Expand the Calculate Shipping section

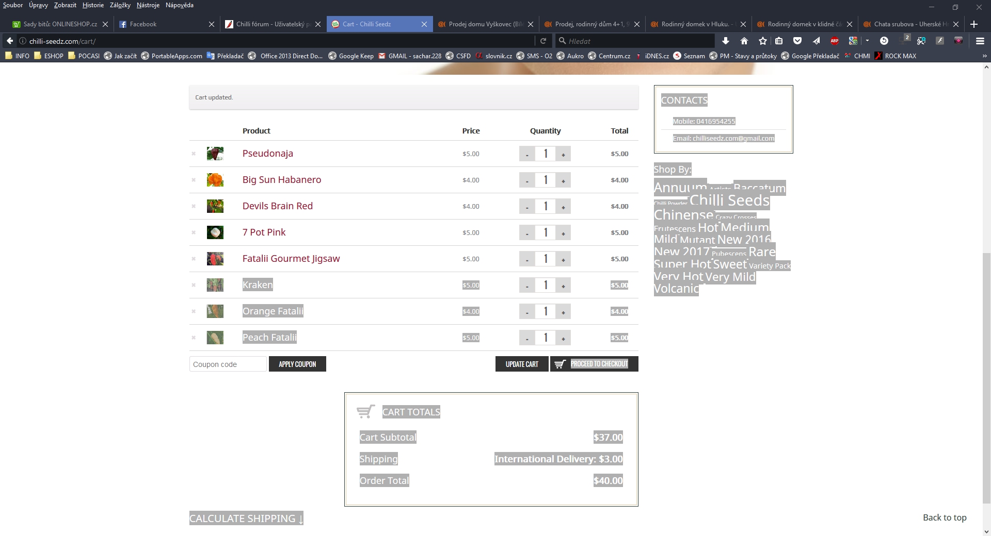click(x=246, y=518)
